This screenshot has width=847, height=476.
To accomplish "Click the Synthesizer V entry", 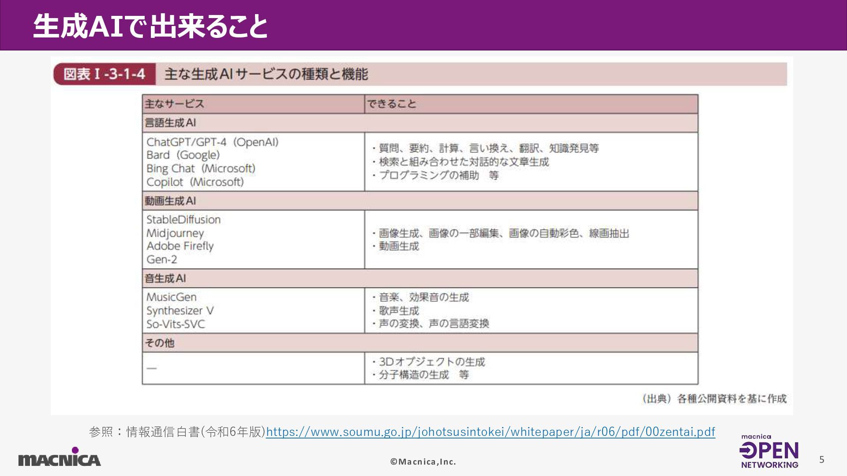I will click(180, 311).
